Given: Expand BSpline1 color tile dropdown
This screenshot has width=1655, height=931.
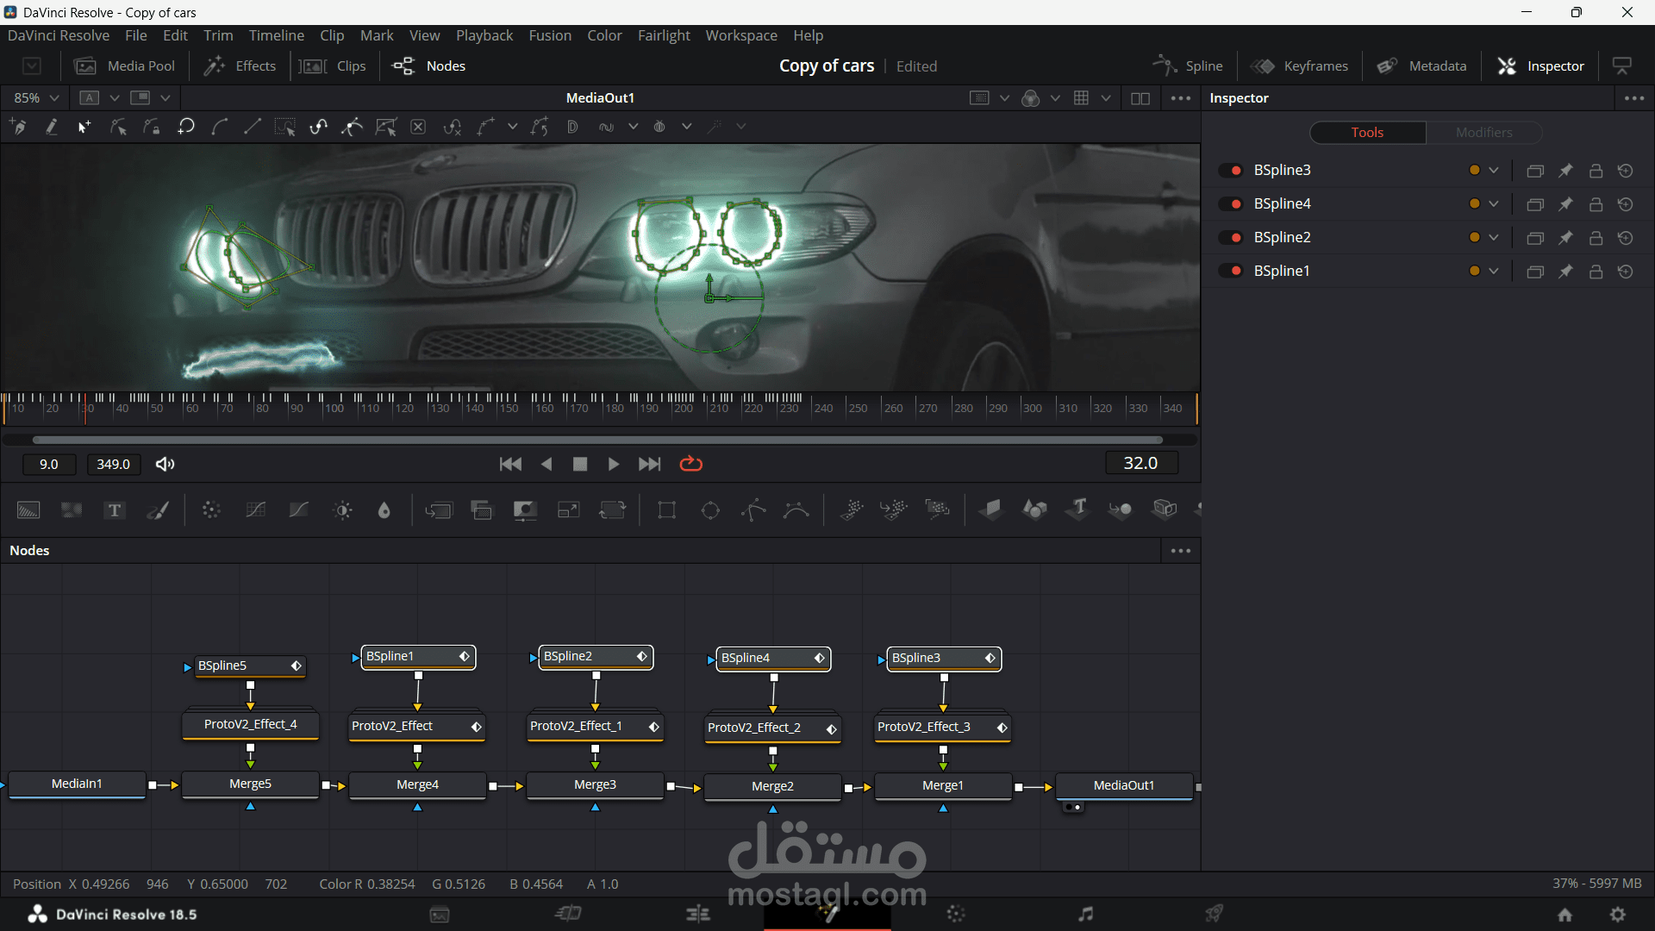Looking at the screenshot, I should coord(1494,272).
